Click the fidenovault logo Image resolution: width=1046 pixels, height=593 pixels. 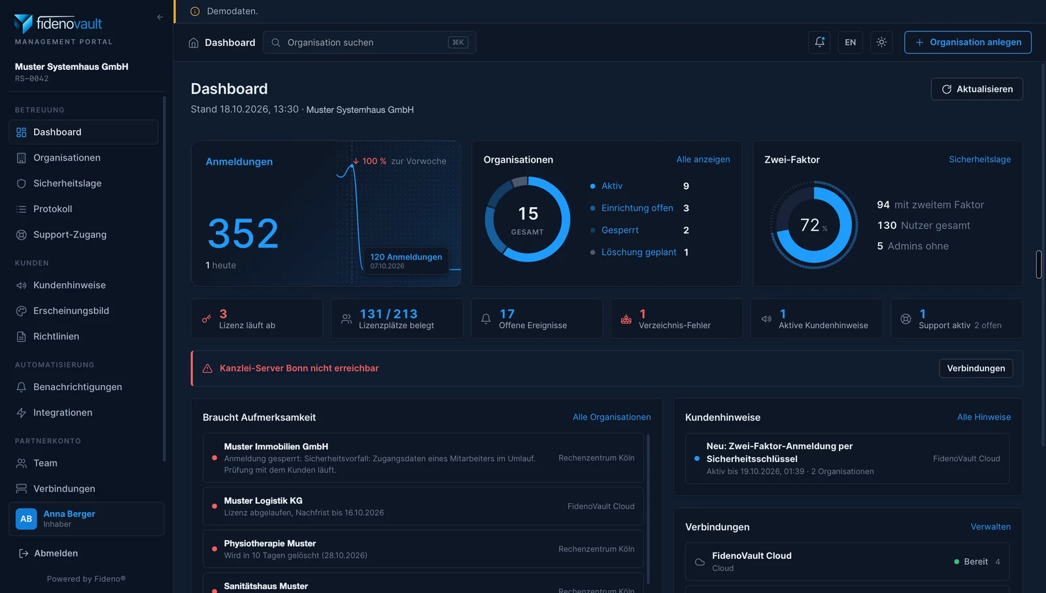58,24
